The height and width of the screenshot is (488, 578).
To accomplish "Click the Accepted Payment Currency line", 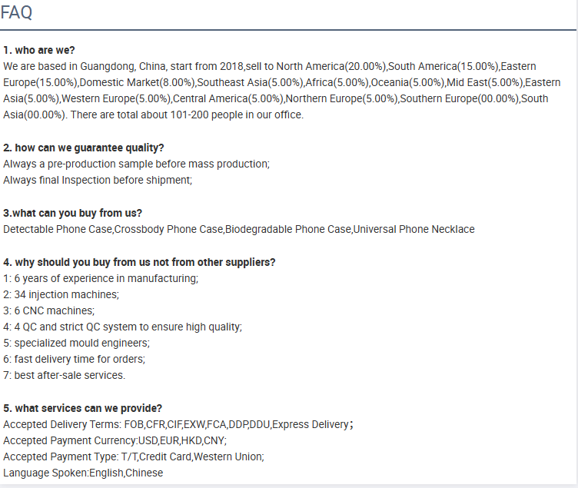I will click(x=115, y=441).
